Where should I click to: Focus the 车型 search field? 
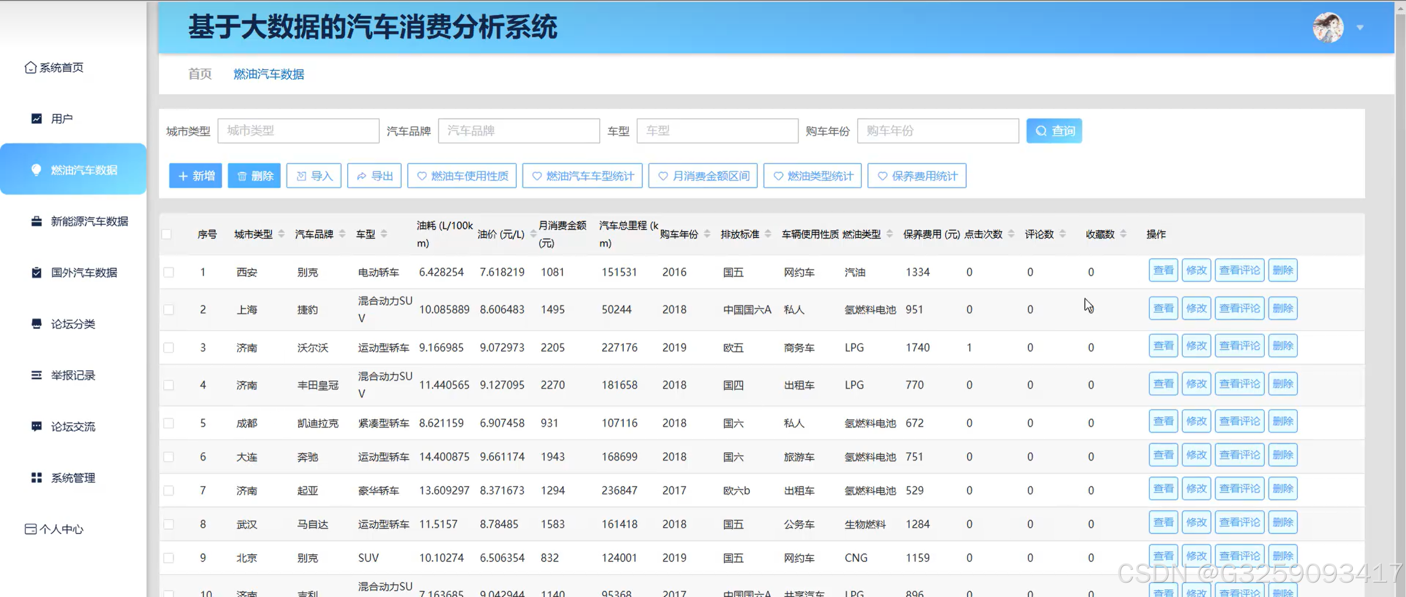pyautogui.click(x=718, y=131)
